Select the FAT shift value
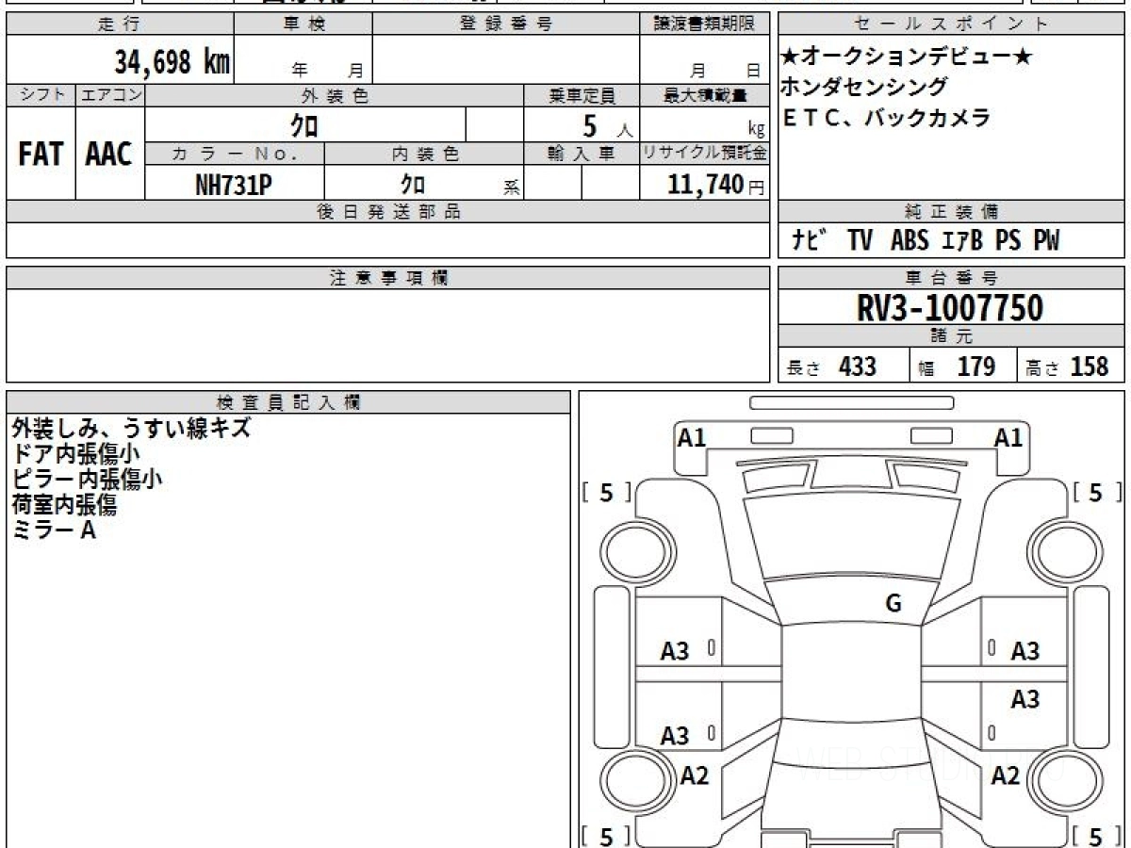 point(41,154)
